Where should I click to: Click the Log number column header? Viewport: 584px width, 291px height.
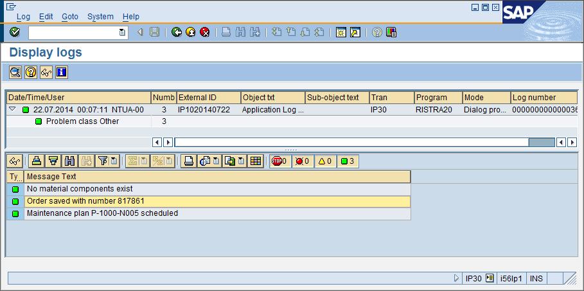tap(544, 98)
